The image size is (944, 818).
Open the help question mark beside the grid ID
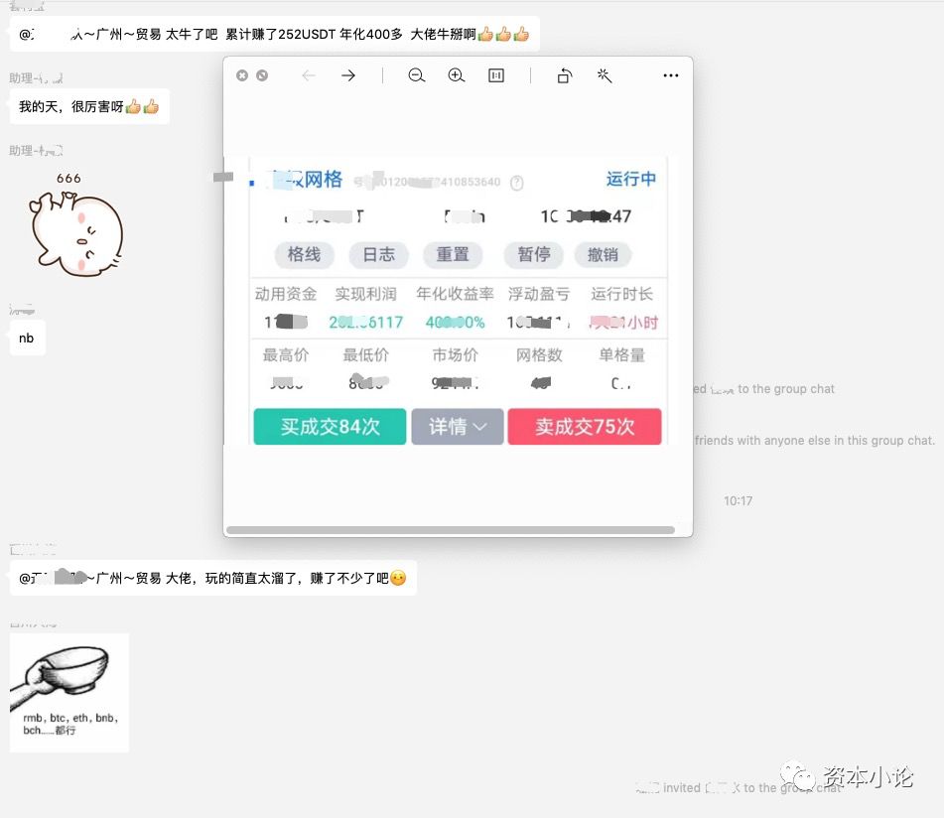(x=517, y=183)
